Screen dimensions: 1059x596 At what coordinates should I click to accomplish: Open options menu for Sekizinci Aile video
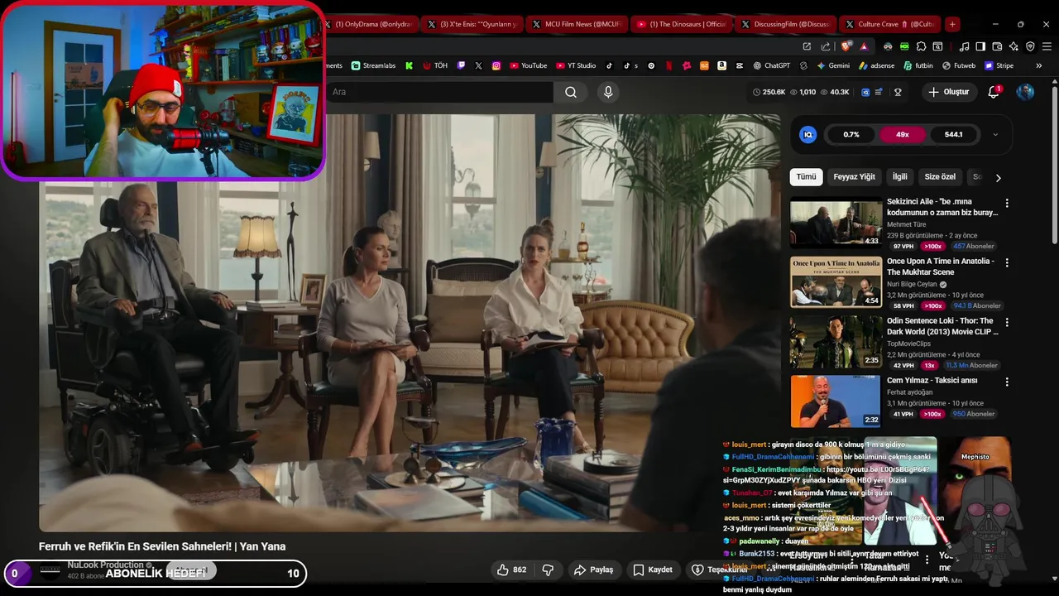[1007, 203]
